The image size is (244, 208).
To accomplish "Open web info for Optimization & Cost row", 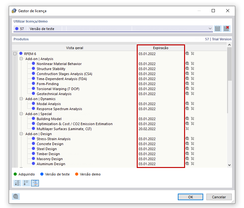I will [x=187, y=124].
